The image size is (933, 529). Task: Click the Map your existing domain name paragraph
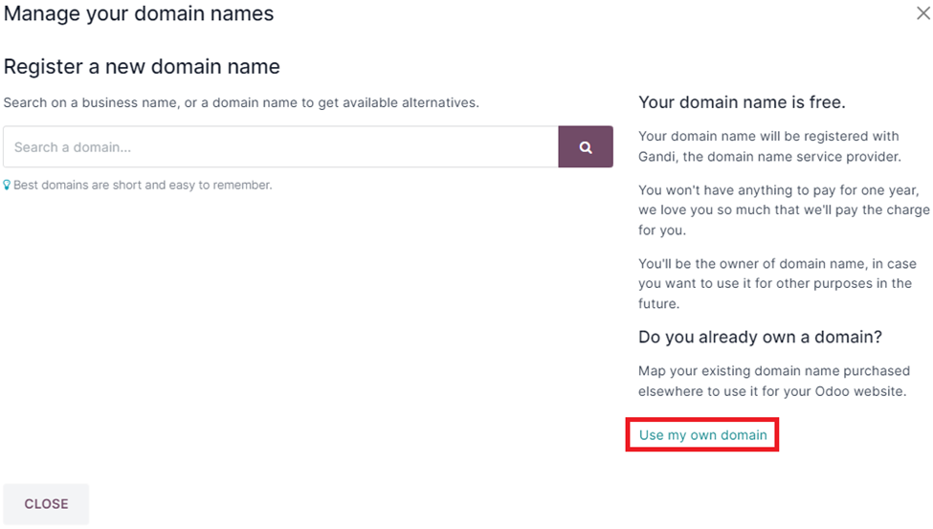coord(774,381)
